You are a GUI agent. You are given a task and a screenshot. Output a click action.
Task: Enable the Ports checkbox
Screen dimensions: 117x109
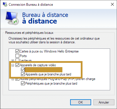point(17,56)
